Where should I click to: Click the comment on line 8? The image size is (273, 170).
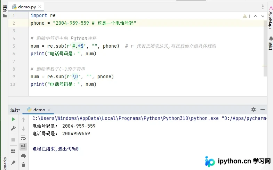point(58,69)
